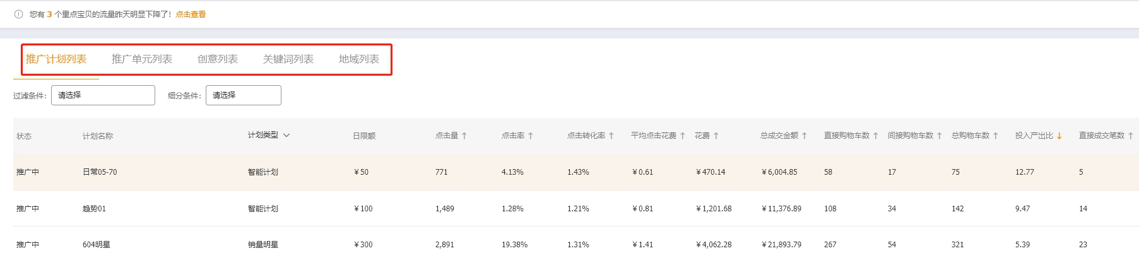The height and width of the screenshot is (258, 1139).
Task: Open the 趋势01 plan
Action: 94,209
